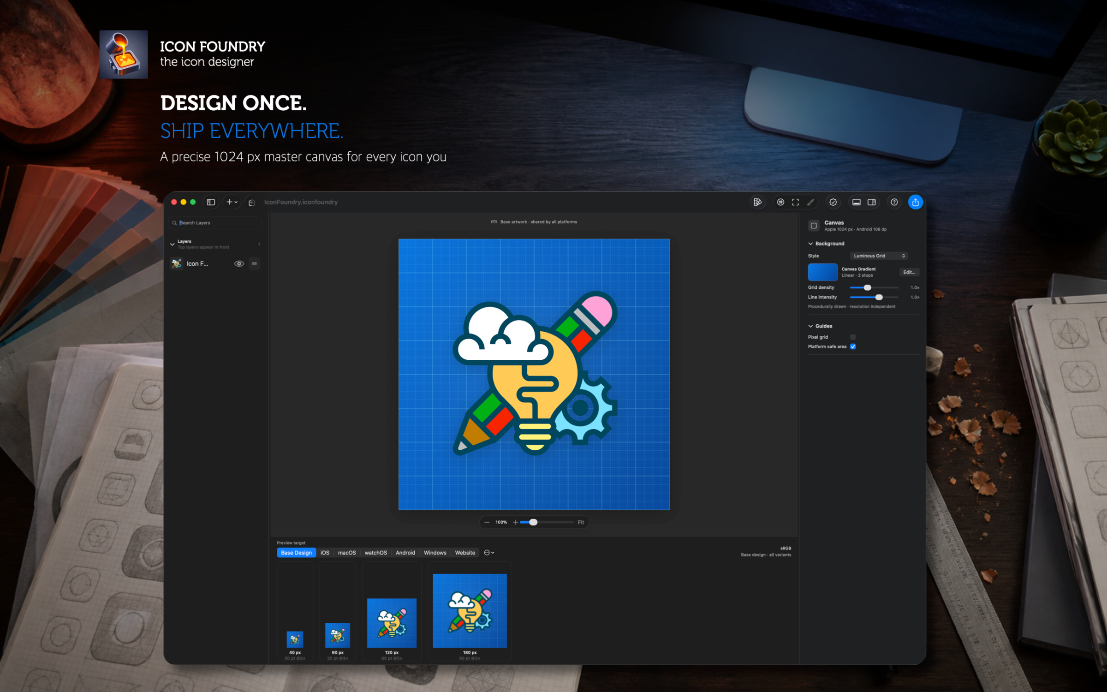Switch to the macOS preview tab
The width and height of the screenshot is (1107, 692).
tap(347, 553)
